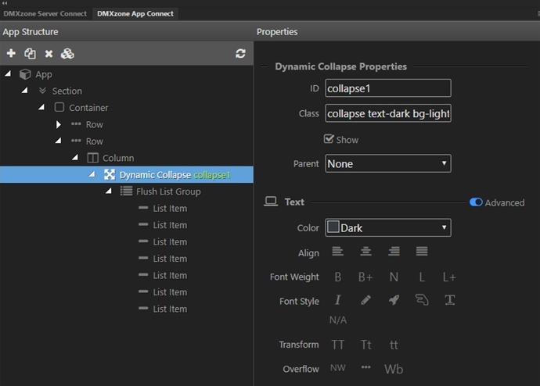Screen dimensions: 540x386
Task: Select the Dynamic Collapse collapse1 row
Action: [127, 174]
